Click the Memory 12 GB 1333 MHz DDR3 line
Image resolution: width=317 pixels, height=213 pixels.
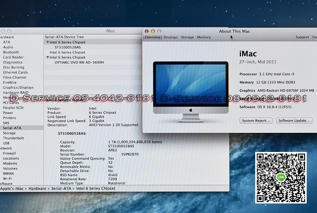(x=267, y=83)
